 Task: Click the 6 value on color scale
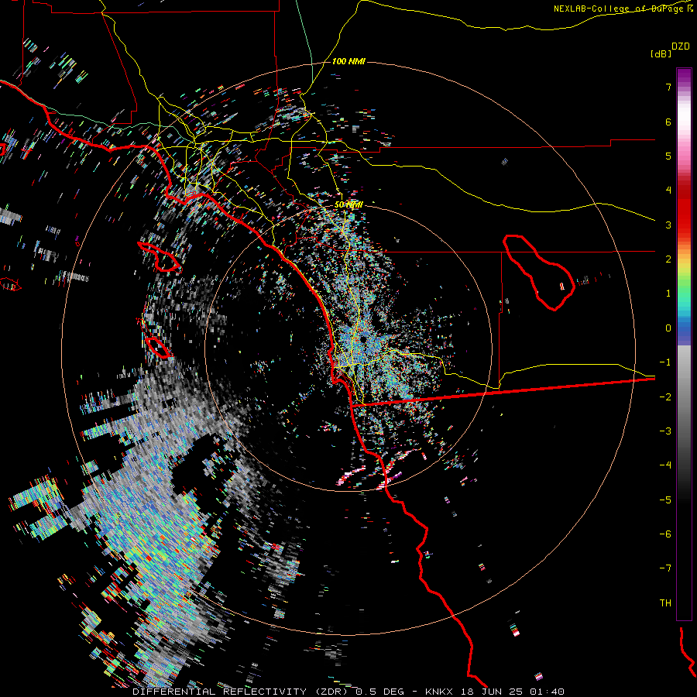[x=668, y=122]
